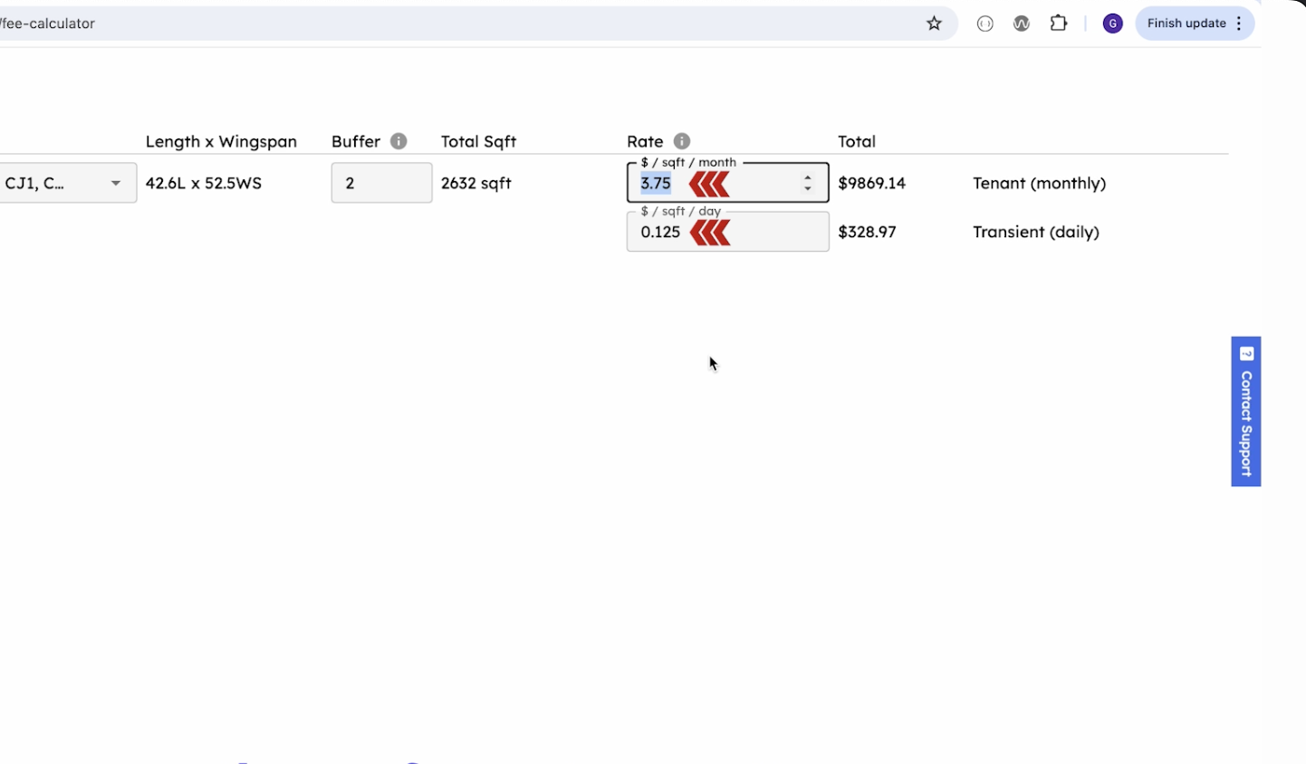Open the Contact Support side tab
Viewport: 1306px width, 764px height.
pos(1245,412)
